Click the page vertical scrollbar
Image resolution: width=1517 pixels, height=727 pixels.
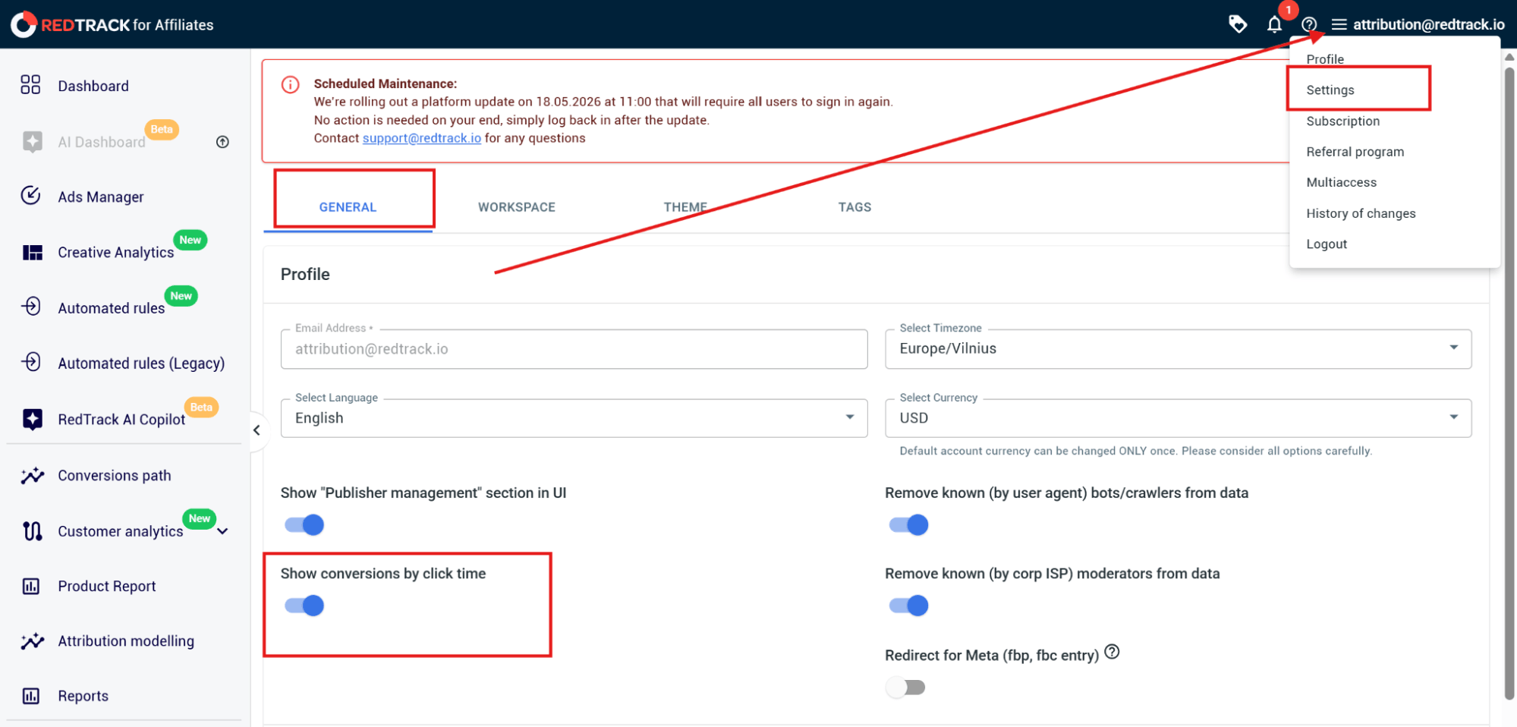[1509, 383]
